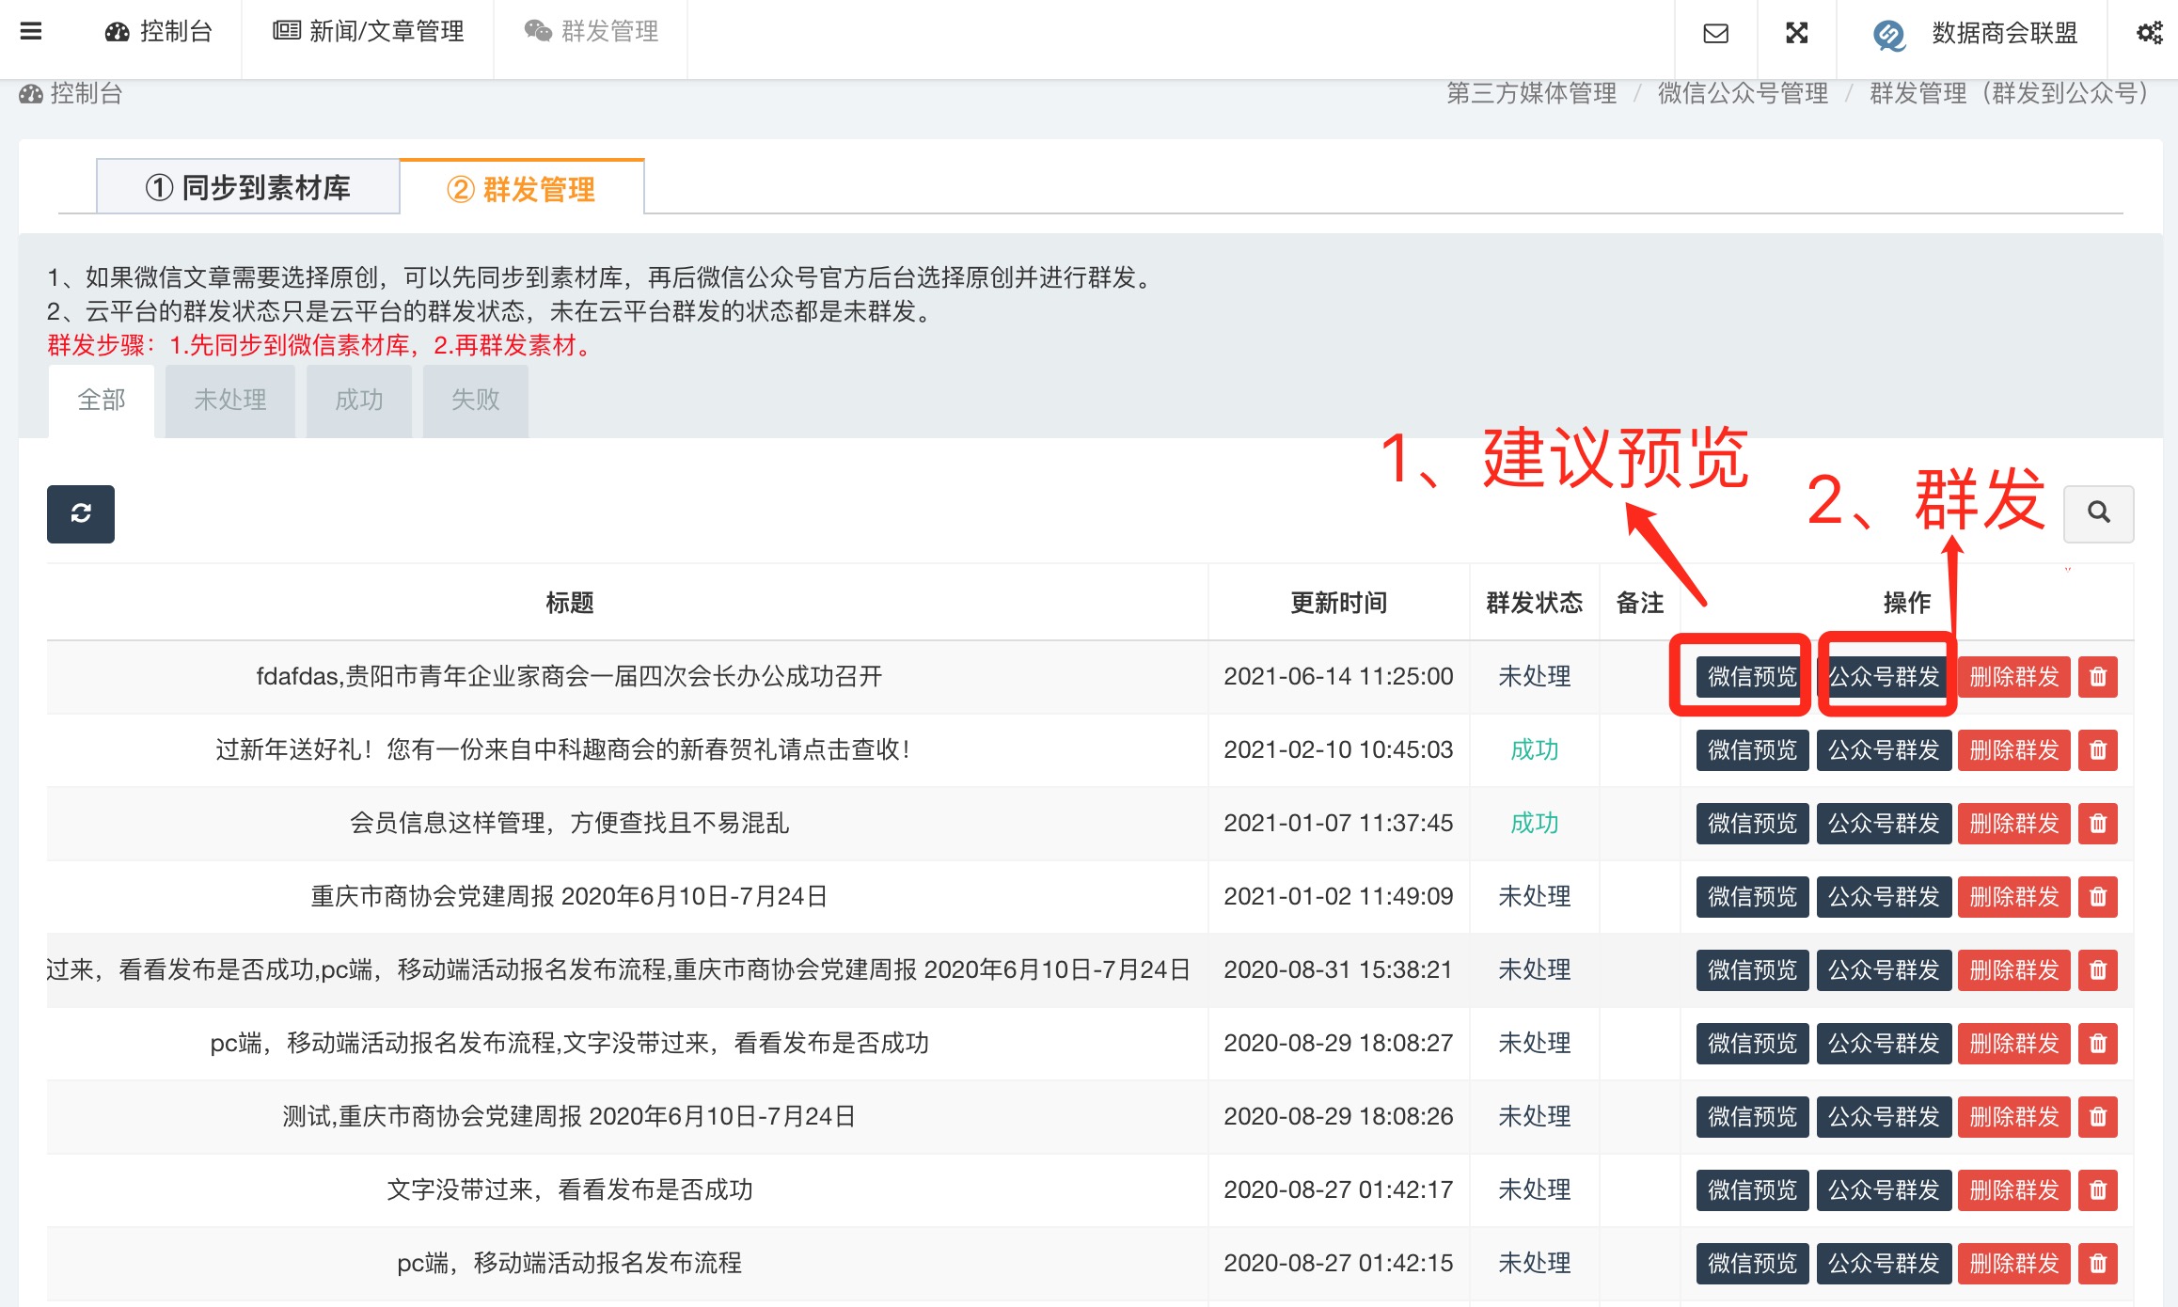Open the settings gears icon
Image resolution: width=2178 pixels, height=1307 pixels.
2149,34
